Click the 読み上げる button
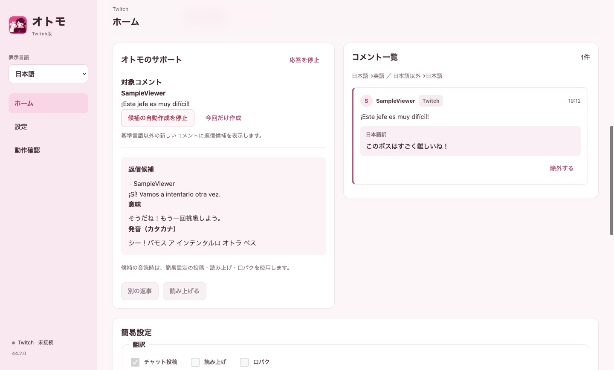 pyautogui.click(x=185, y=291)
